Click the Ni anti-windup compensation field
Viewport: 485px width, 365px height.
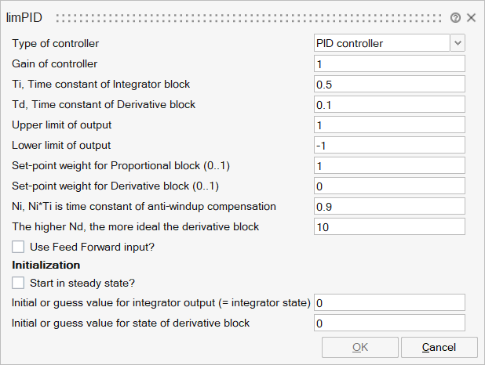[389, 207]
